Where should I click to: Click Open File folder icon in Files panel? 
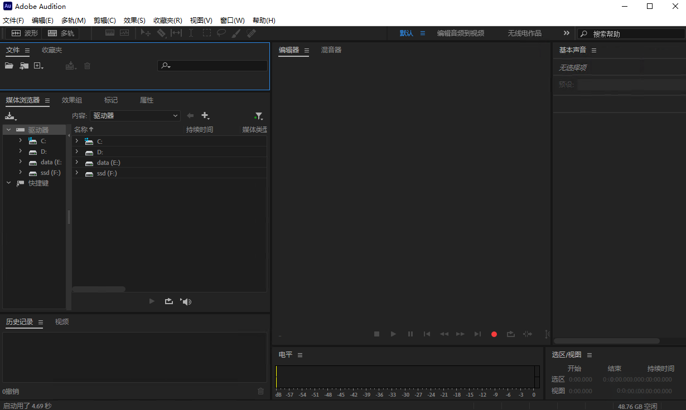[9, 66]
